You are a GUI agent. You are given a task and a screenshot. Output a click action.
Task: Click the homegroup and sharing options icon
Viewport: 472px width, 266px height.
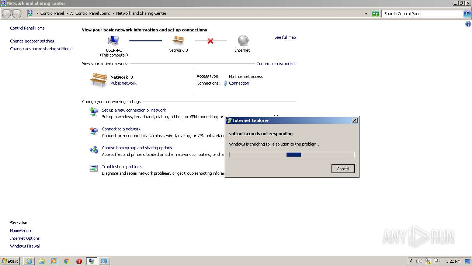(x=94, y=150)
